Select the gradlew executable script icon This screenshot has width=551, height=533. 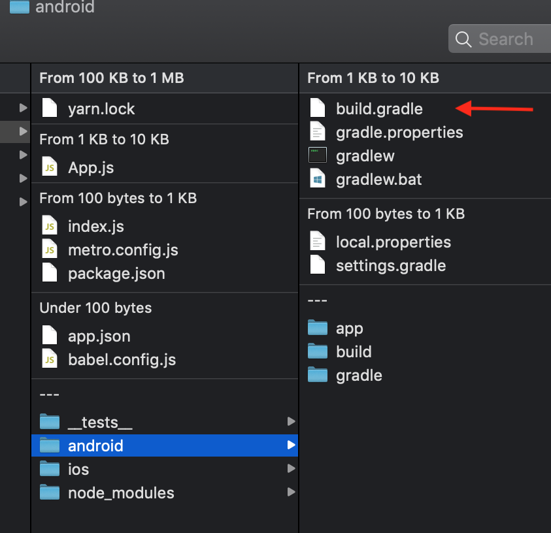(318, 155)
